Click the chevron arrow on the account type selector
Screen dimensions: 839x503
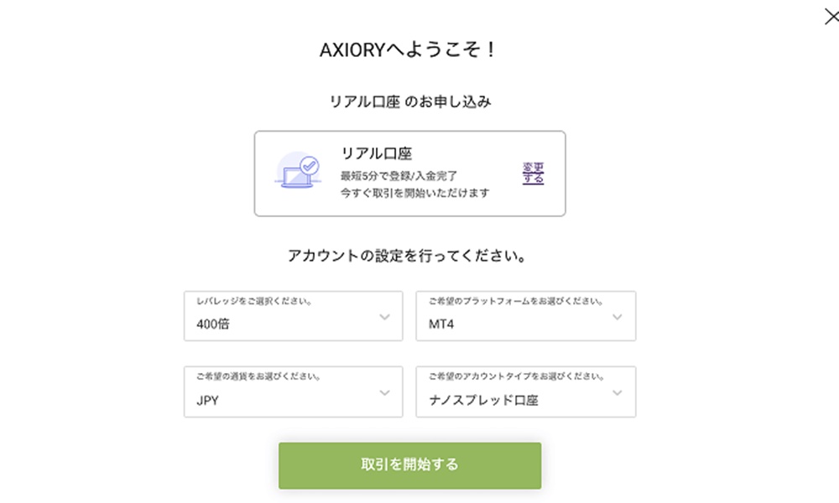pos(618,392)
